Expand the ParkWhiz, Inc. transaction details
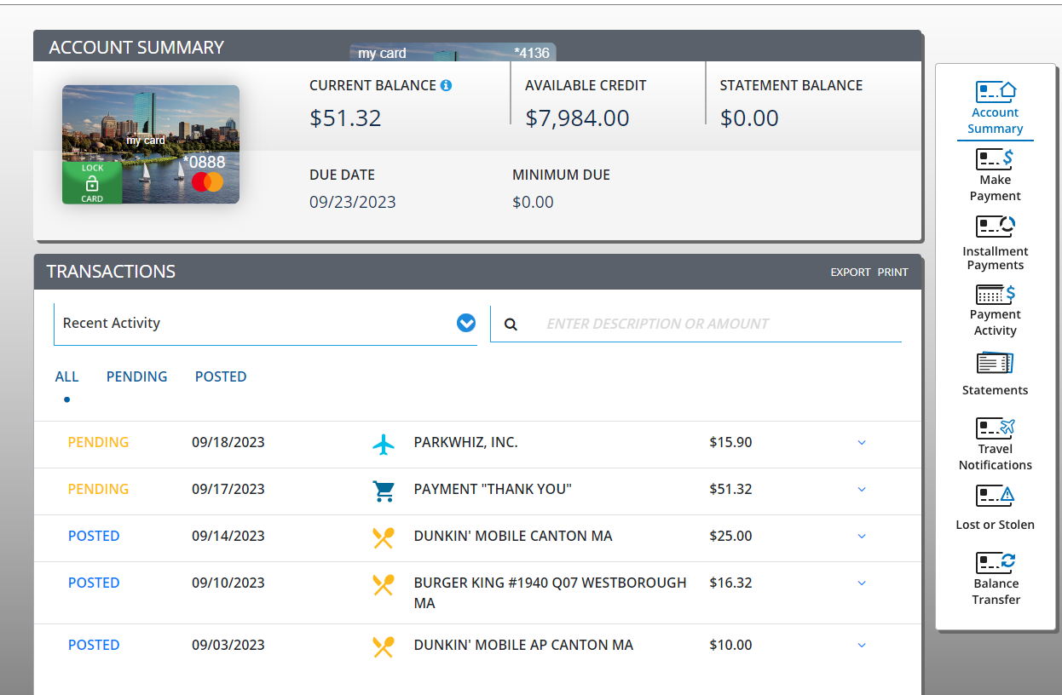This screenshot has height=695, width=1062. (862, 443)
